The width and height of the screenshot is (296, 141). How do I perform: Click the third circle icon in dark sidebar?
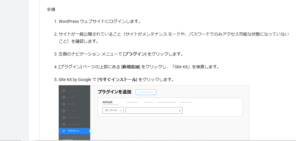tap(64, 104)
